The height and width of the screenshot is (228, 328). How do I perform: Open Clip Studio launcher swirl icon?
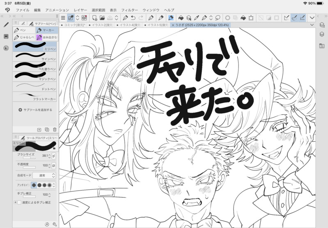click(85, 18)
